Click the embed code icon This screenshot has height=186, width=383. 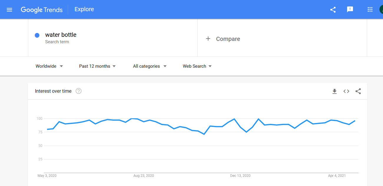(346, 91)
